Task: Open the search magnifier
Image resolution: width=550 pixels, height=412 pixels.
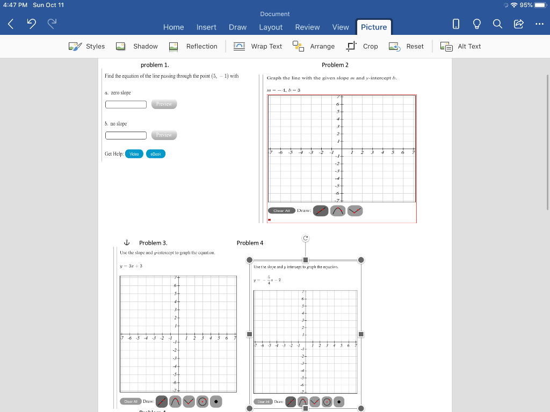Action: coord(497,24)
